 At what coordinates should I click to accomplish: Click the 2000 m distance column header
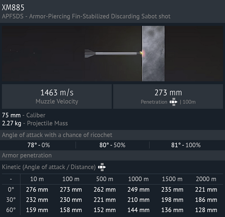tap(206, 179)
